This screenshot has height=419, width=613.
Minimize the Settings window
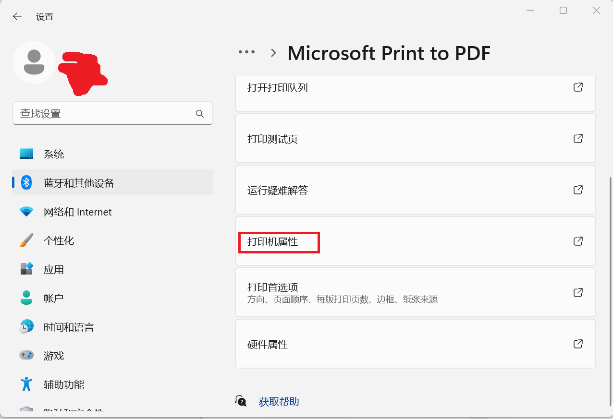tap(530, 11)
